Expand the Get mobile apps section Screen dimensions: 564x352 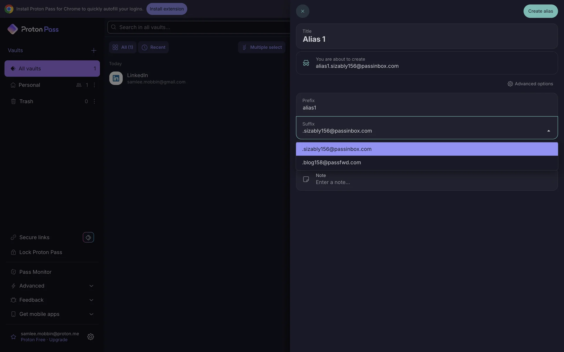pos(91,314)
